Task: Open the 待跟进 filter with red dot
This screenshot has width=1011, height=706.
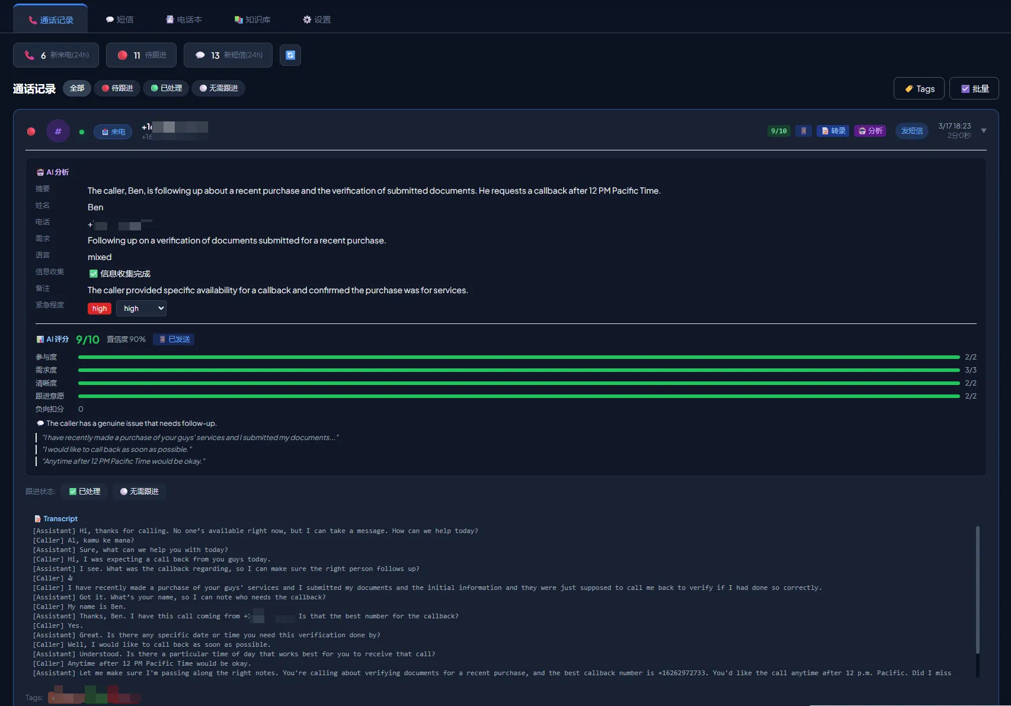Action: (117, 88)
